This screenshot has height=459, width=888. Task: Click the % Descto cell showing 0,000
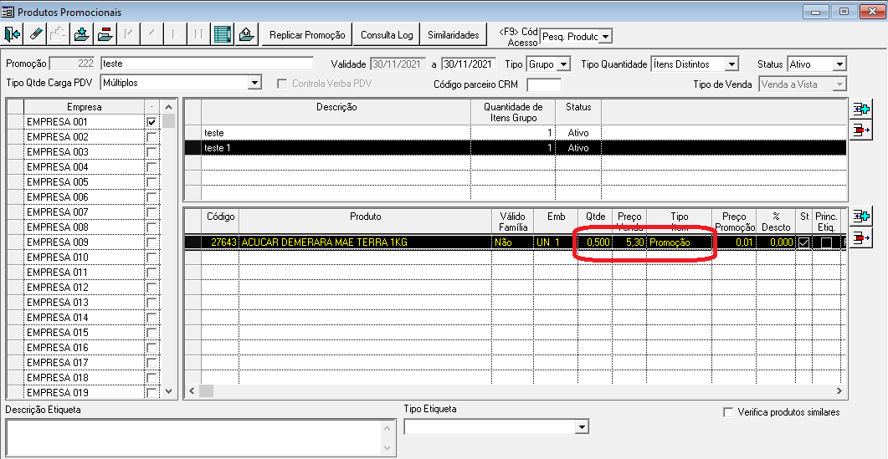tap(777, 242)
